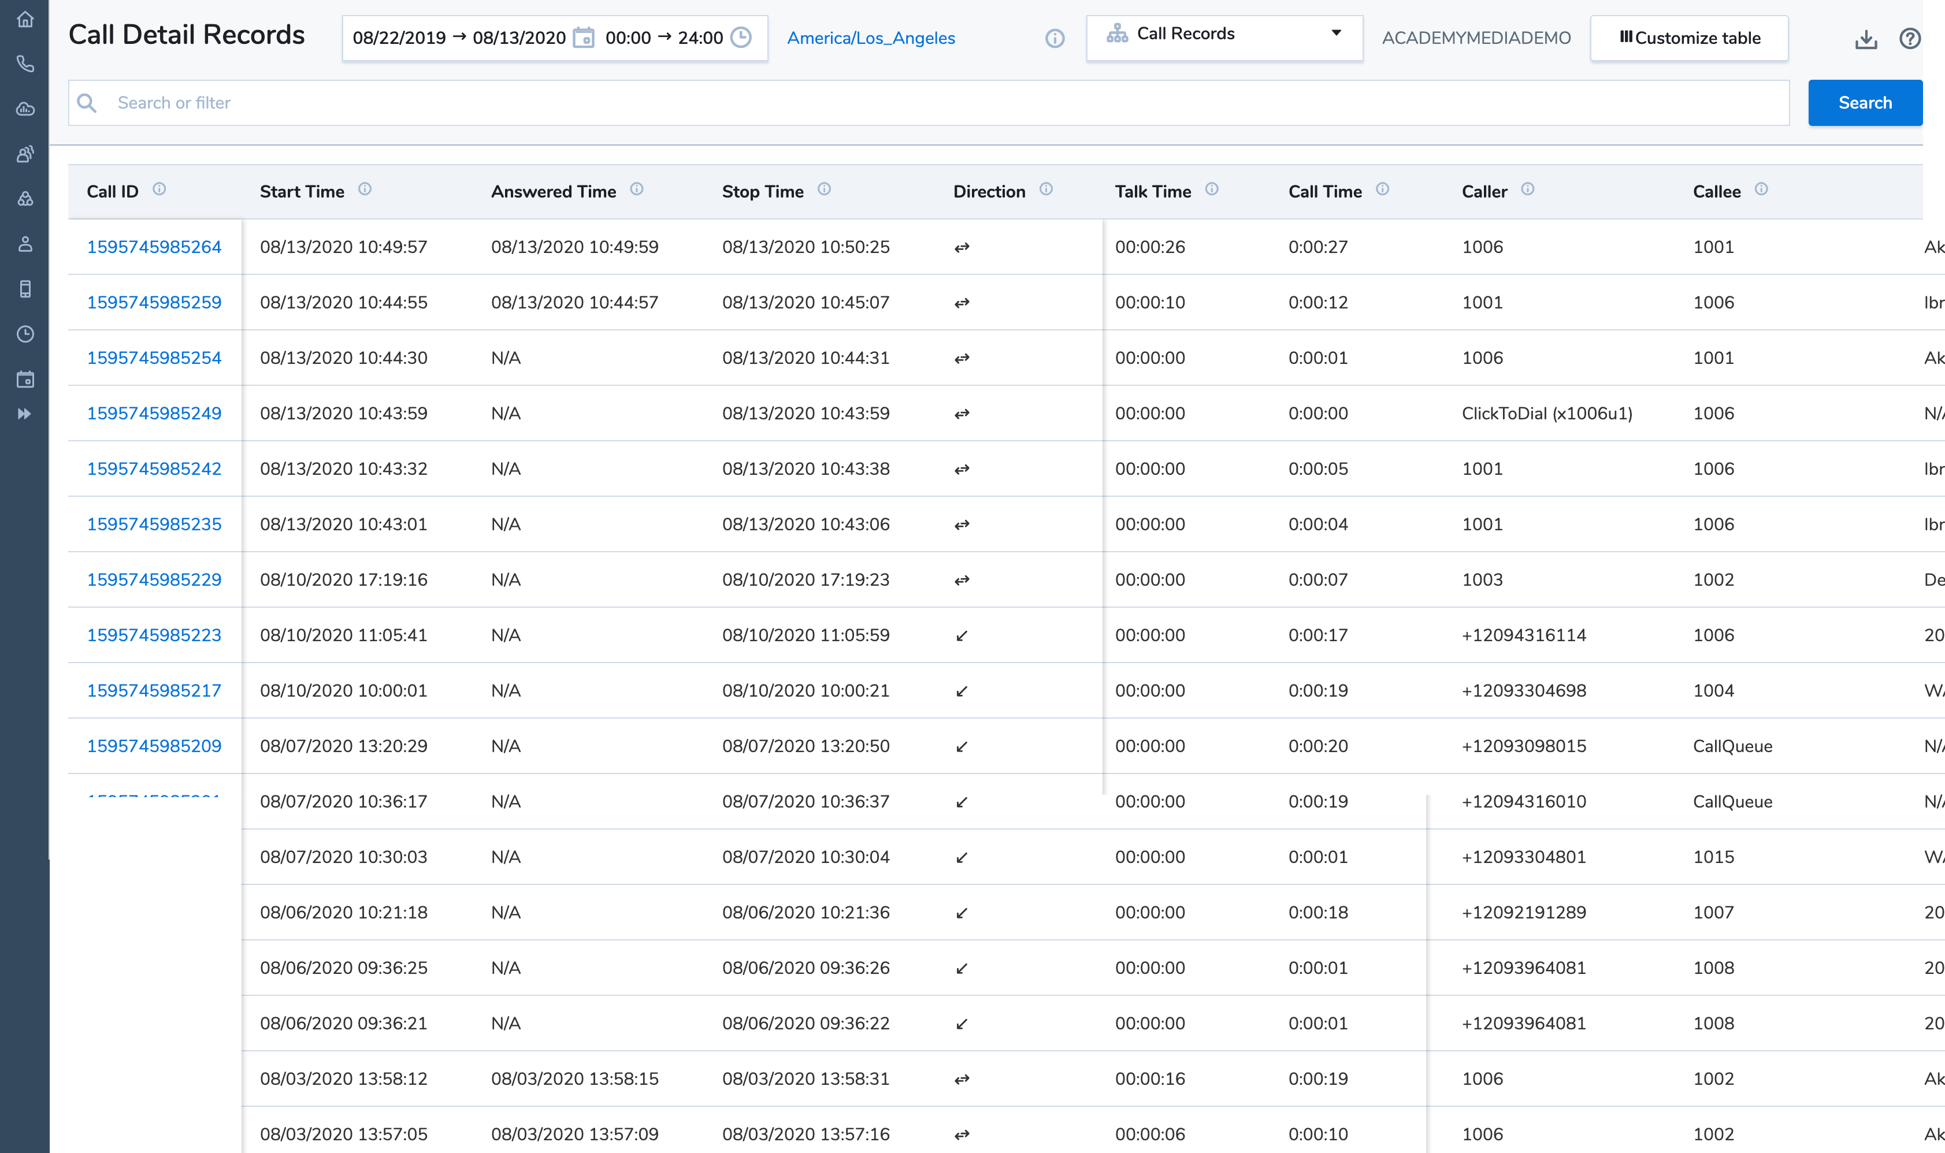Open the date range calendar picker icon
This screenshot has width=1945, height=1153.
pyautogui.click(x=584, y=38)
